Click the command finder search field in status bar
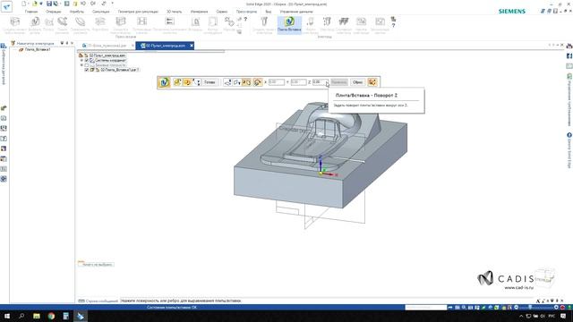The height and width of the screenshot is (322, 573). click(x=426, y=308)
